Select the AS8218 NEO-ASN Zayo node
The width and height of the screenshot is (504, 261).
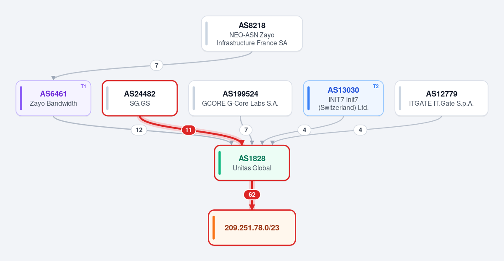click(252, 34)
